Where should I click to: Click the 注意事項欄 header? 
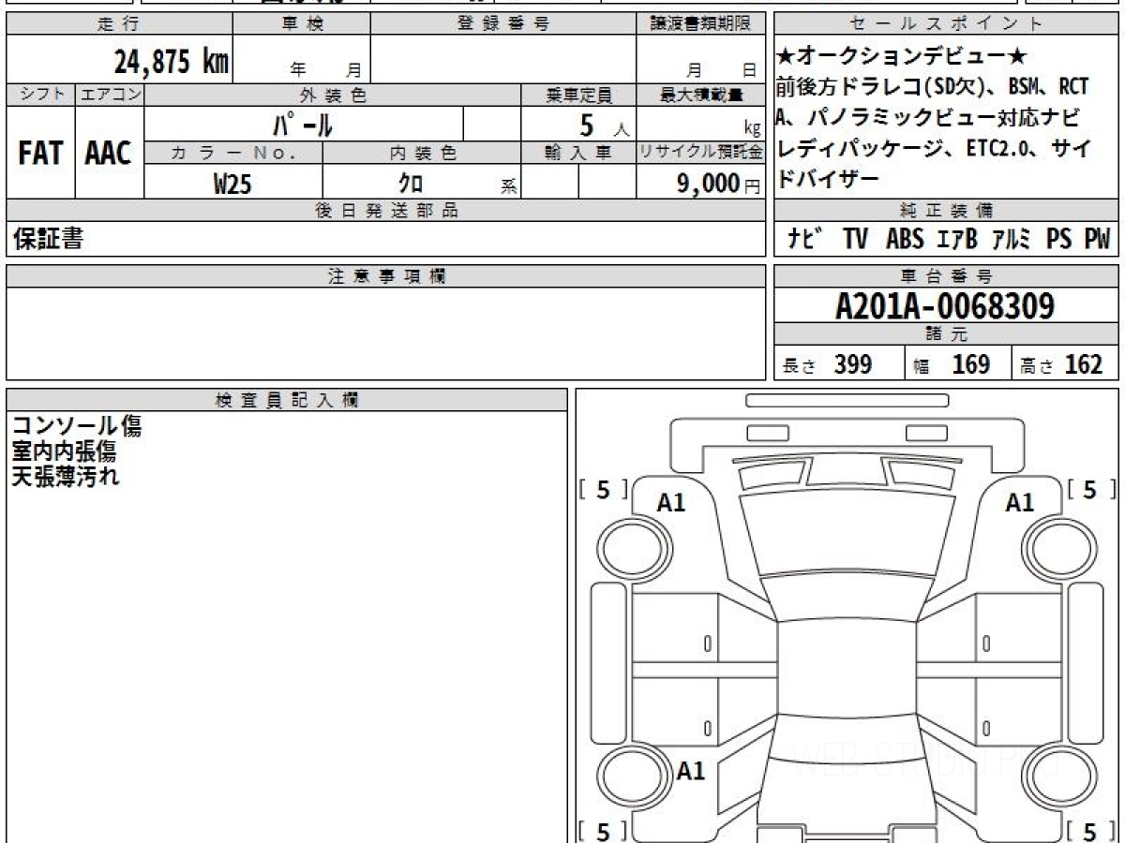pyautogui.click(x=386, y=275)
